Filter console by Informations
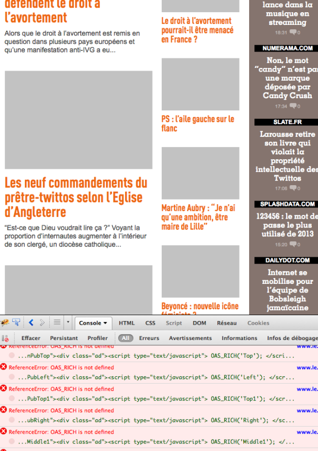The image size is (318, 451). (x=239, y=339)
